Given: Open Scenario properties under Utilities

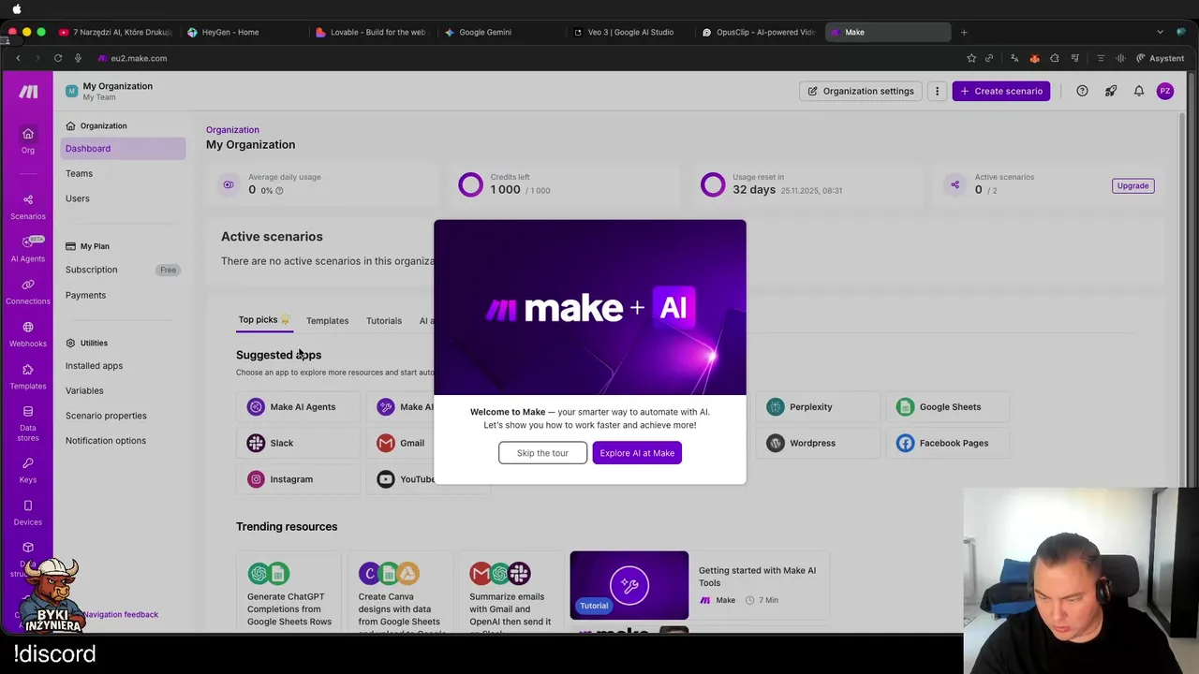Looking at the screenshot, I should (106, 416).
